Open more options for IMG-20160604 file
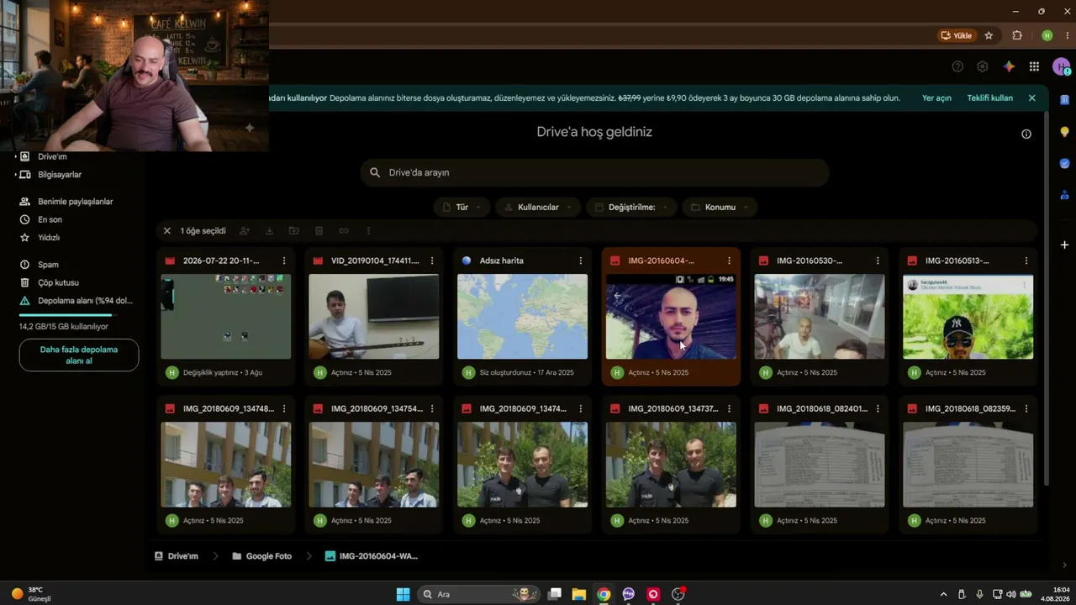 729,260
